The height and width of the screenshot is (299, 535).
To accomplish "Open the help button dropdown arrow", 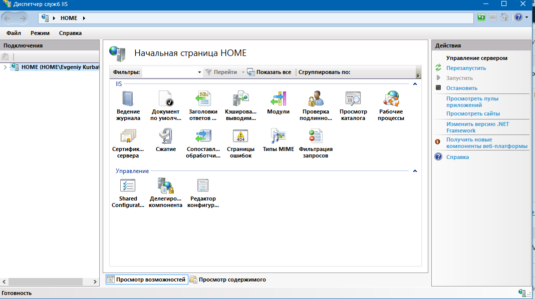I will click(x=527, y=17).
